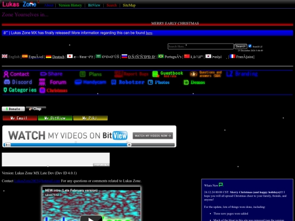Open Search in top menu
The width and height of the screenshot is (295, 221).
pyautogui.click(x=111, y=5)
